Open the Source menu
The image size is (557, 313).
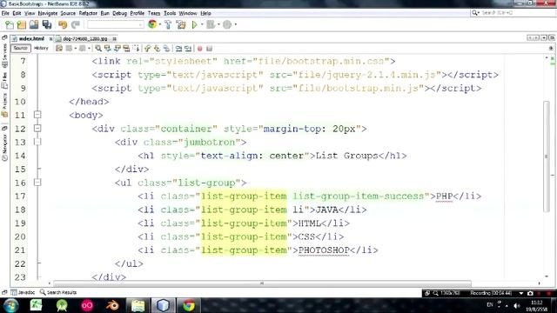coord(68,13)
